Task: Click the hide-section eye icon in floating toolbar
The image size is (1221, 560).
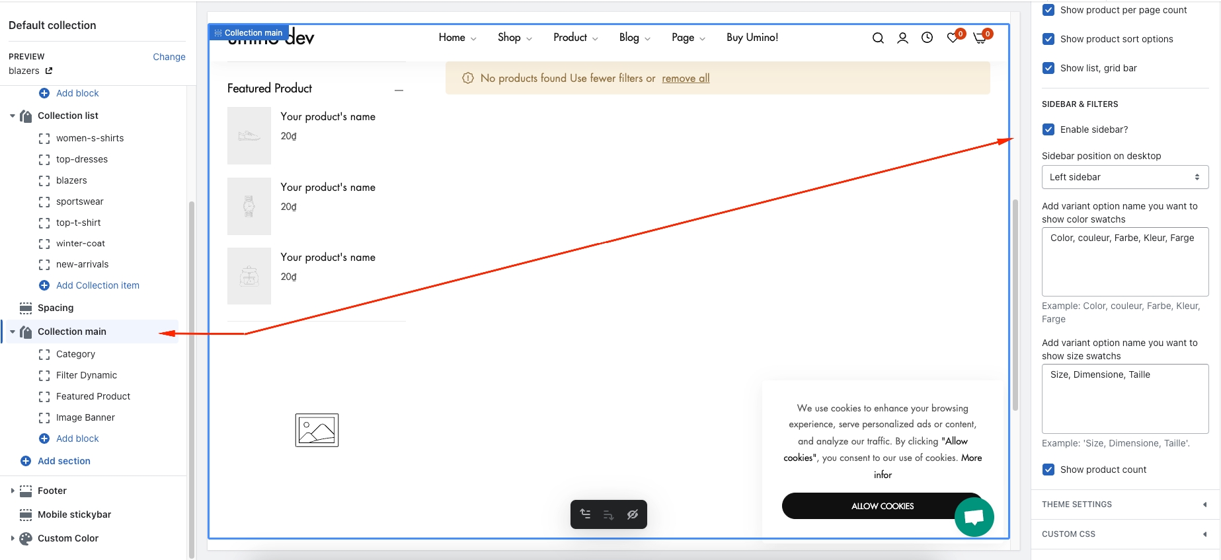Action: tap(633, 514)
